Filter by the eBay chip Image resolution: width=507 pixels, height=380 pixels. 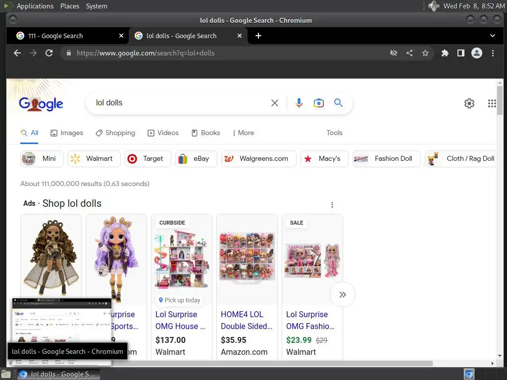coord(196,159)
